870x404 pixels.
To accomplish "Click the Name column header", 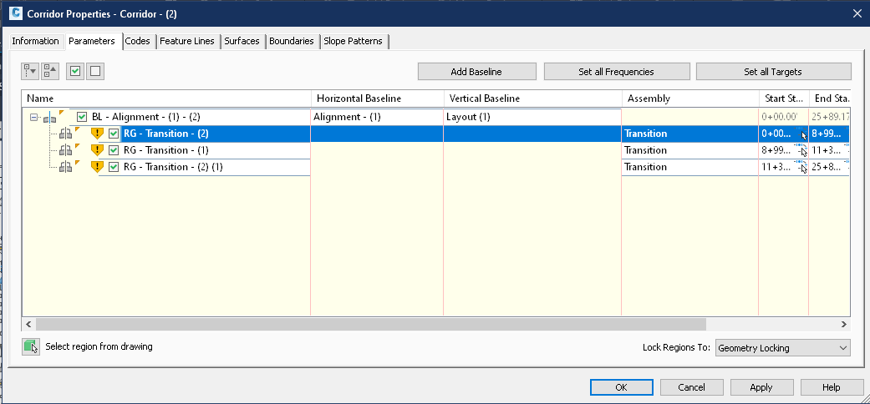I will 166,98.
